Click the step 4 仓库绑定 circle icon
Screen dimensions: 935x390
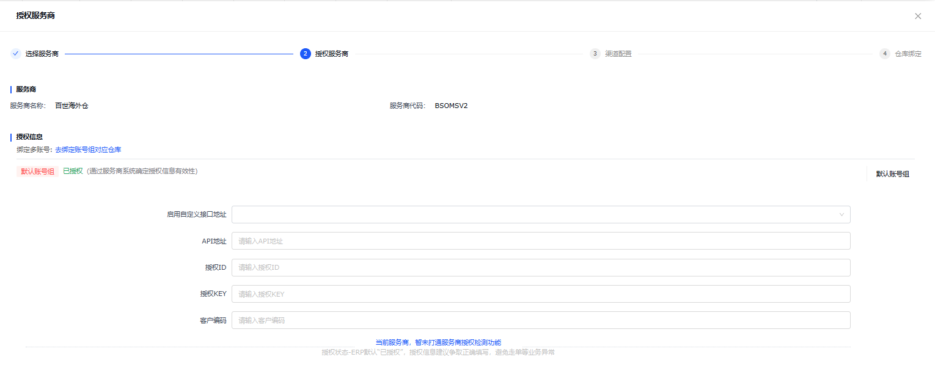point(884,54)
